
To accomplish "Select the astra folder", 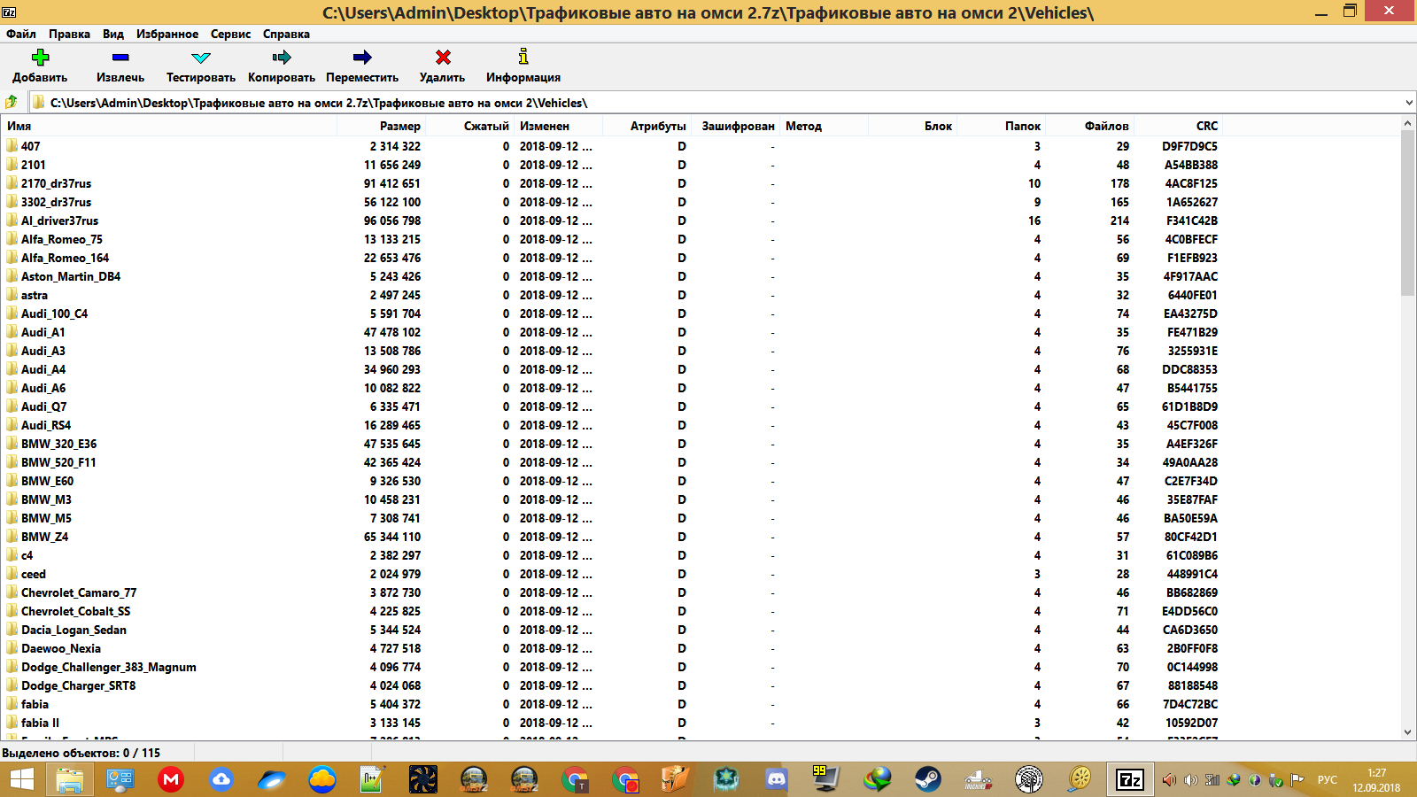I will pos(35,295).
